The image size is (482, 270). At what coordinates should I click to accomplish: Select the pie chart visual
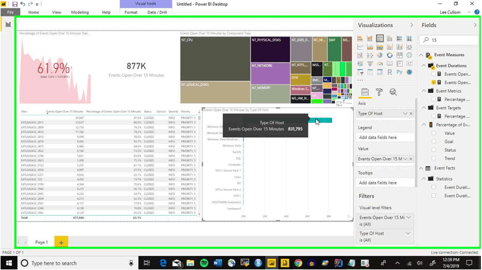click(380, 56)
